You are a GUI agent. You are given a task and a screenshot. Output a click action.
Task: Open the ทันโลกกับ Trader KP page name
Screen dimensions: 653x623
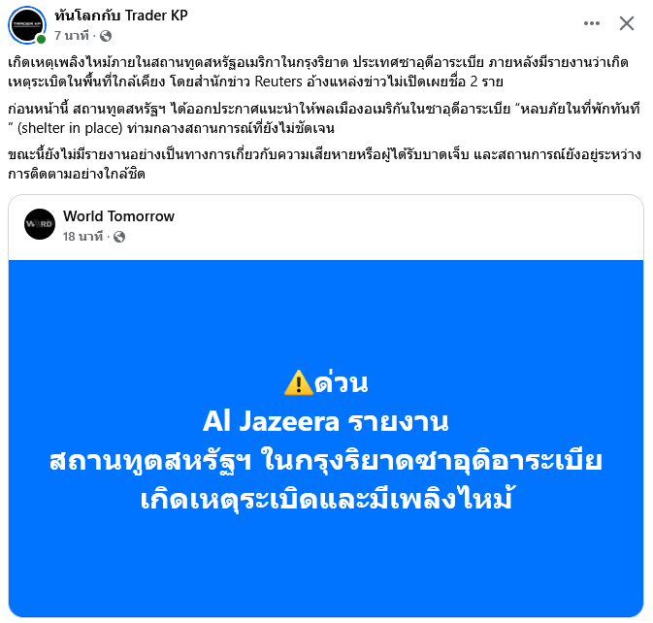pos(121,15)
